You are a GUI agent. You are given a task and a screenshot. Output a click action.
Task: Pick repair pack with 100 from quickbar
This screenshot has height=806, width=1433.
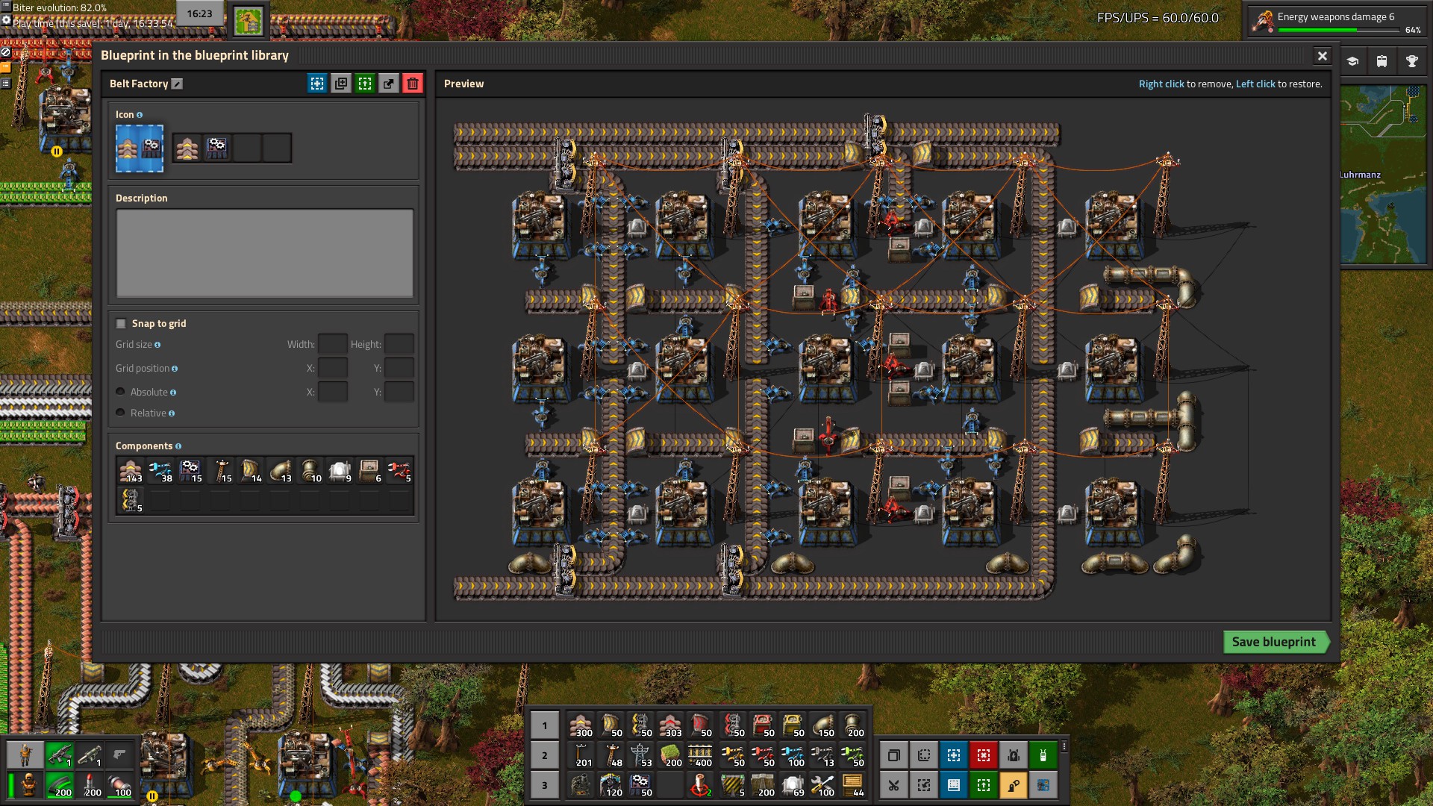(x=822, y=785)
